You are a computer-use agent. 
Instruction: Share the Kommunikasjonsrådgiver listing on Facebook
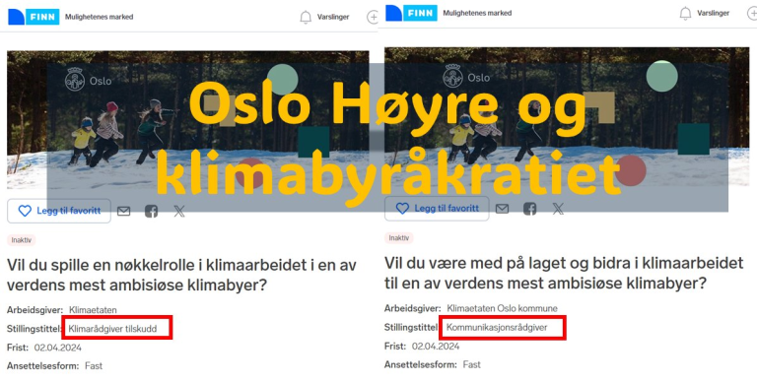(x=529, y=209)
